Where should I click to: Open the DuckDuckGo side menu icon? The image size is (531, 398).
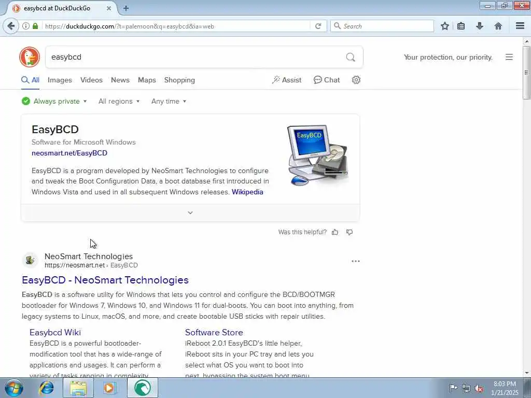[x=509, y=57]
